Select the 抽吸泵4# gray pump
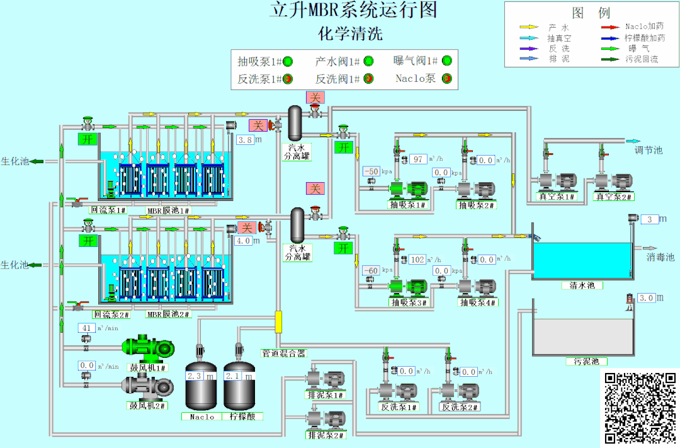 [477, 287]
